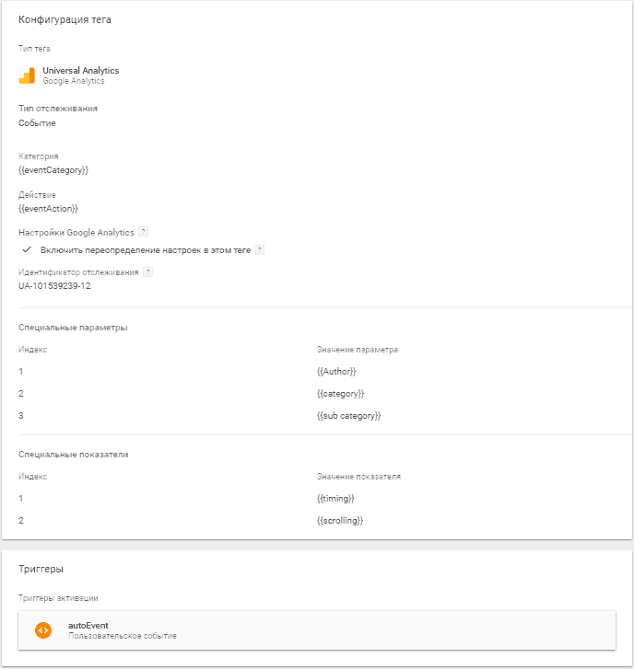
Task: Open help icon next to Настройки Google Analytics
Action: point(144,232)
